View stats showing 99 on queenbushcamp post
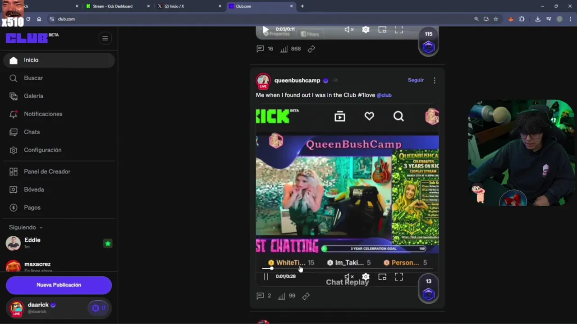This screenshot has width=577, height=324. tap(288, 296)
